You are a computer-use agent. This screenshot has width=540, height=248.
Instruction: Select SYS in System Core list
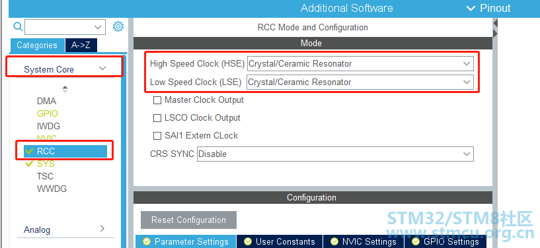click(46, 164)
